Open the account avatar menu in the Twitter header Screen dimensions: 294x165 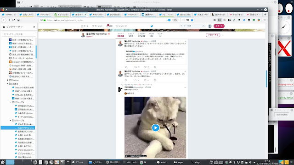coord(210,26)
